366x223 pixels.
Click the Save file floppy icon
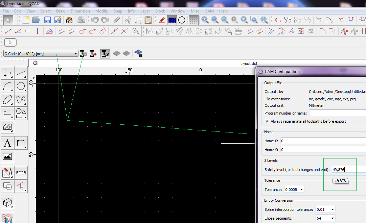point(47,20)
